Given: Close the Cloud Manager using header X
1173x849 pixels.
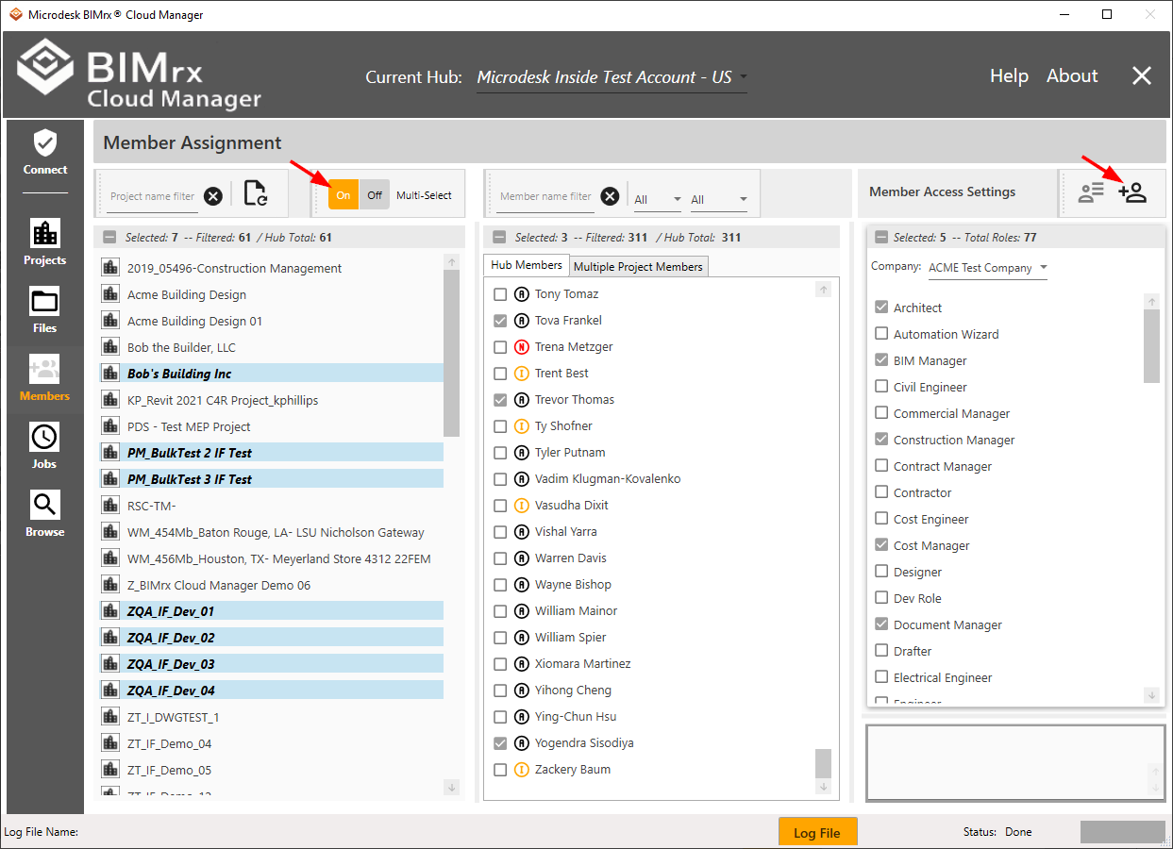Looking at the screenshot, I should pos(1142,76).
